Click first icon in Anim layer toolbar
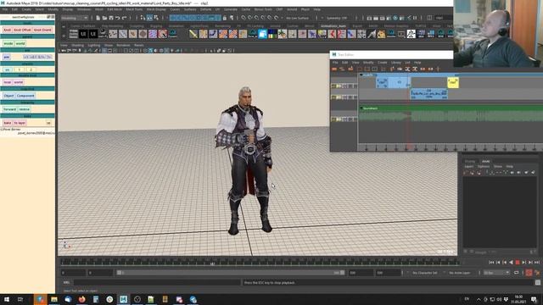 [x=466, y=172]
